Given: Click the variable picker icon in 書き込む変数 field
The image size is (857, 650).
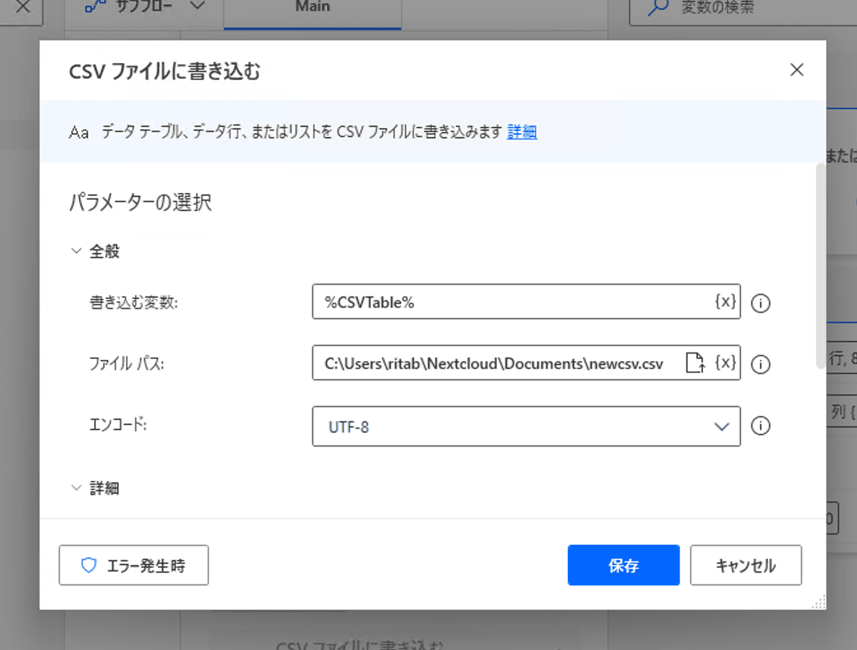Looking at the screenshot, I should pos(725,301).
